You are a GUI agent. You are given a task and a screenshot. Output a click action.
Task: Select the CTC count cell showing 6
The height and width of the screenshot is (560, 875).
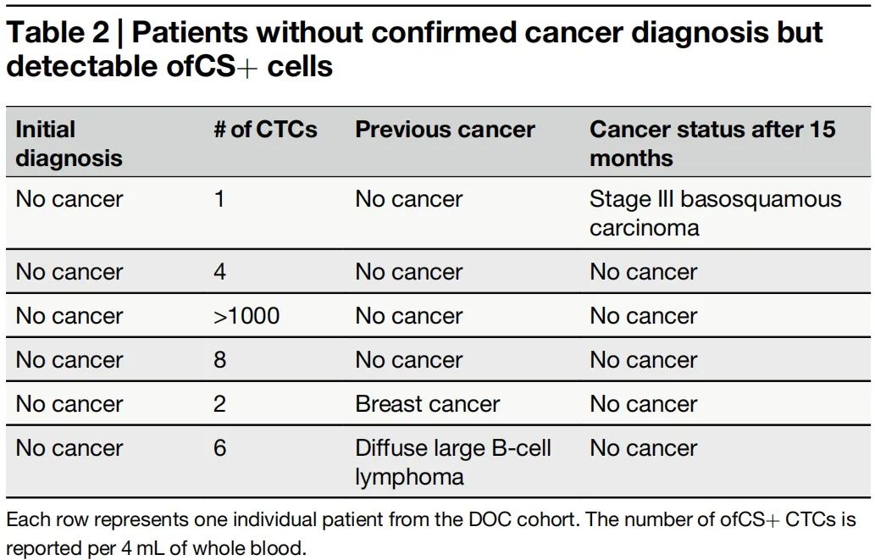pyautogui.click(x=220, y=448)
